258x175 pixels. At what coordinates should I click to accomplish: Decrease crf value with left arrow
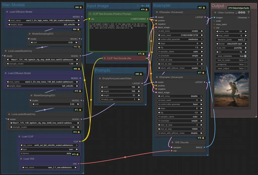[x=217, y=52]
